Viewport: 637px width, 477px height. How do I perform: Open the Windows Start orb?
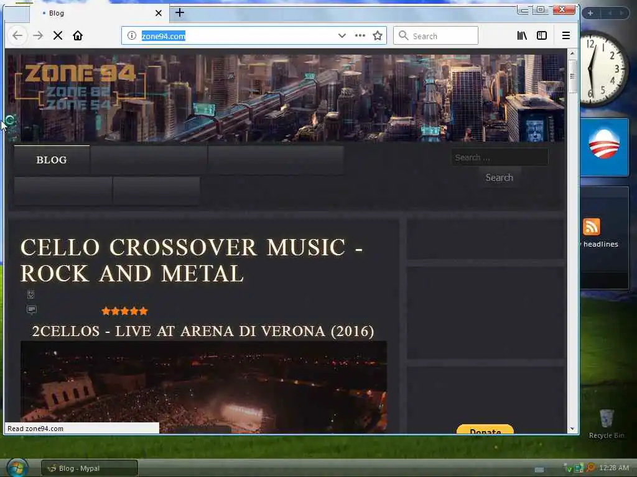[x=17, y=467]
